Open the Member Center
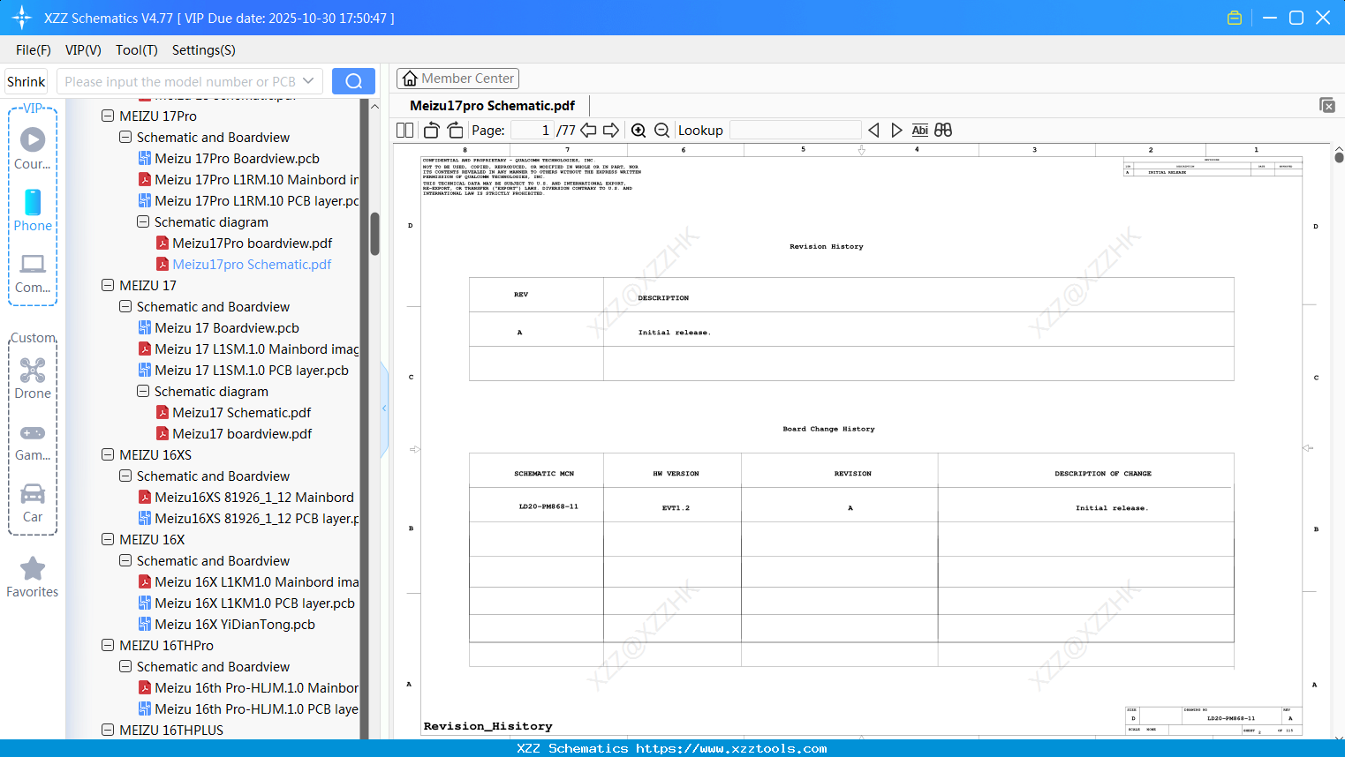Image resolution: width=1345 pixels, height=757 pixels. [457, 79]
